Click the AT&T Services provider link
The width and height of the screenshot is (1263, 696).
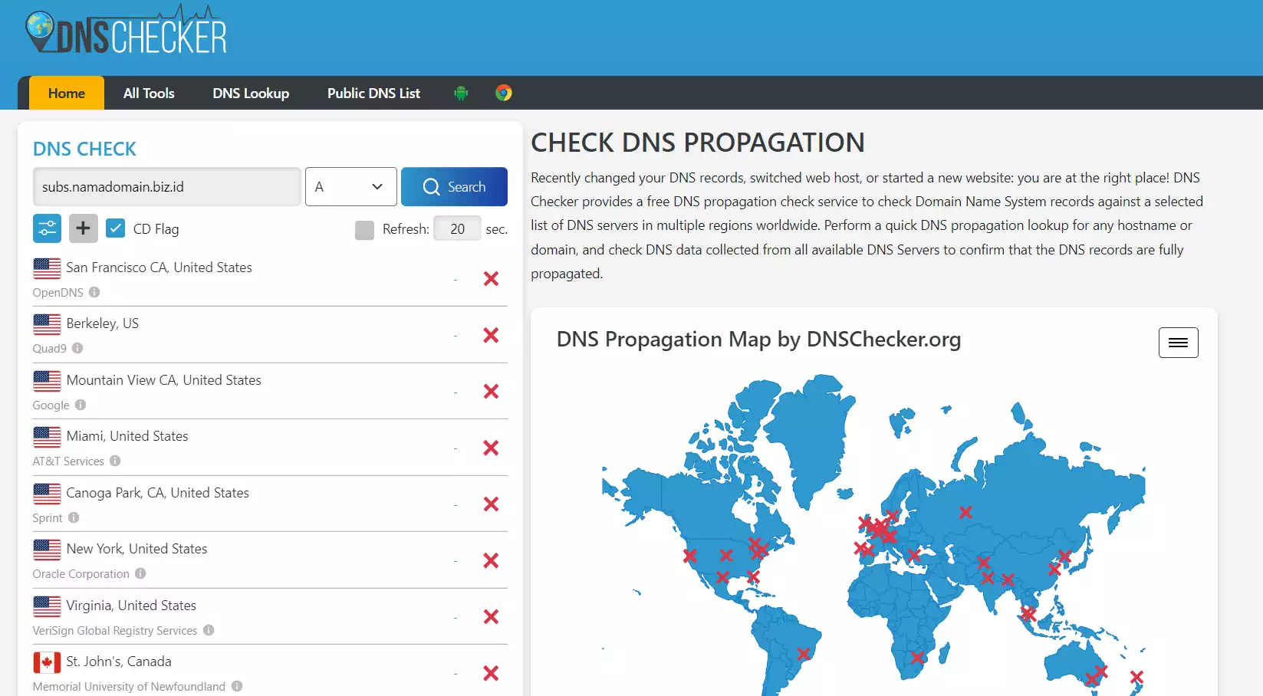[x=68, y=461]
